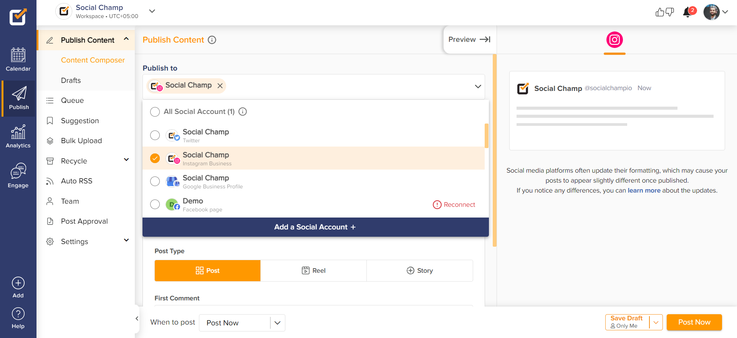This screenshot has width=737, height=338.
Task: Open Bulk Upload
Action: click(x=81, y=141)
